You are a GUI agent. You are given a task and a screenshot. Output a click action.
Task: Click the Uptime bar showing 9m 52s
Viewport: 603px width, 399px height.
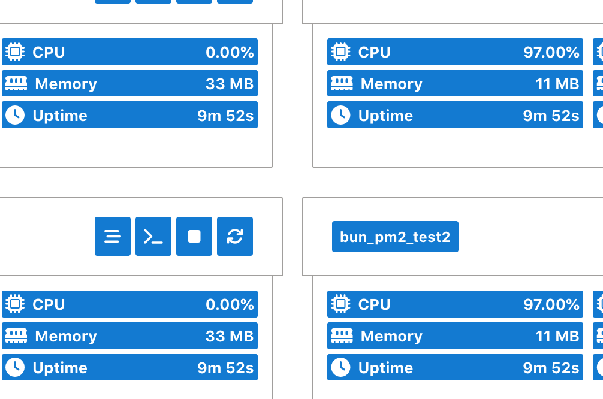click(x=130, y=115)
